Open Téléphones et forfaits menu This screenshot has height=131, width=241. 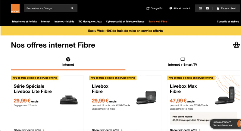click(x=23, y=22)
